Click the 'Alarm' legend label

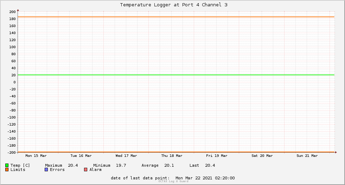click(96, 170)
